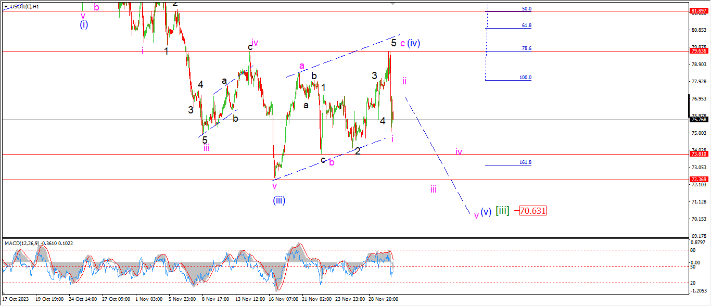This screenshot has height=306, width=711.
Task: Click the blue (v) wave label
Action: (x=486, y=212)
